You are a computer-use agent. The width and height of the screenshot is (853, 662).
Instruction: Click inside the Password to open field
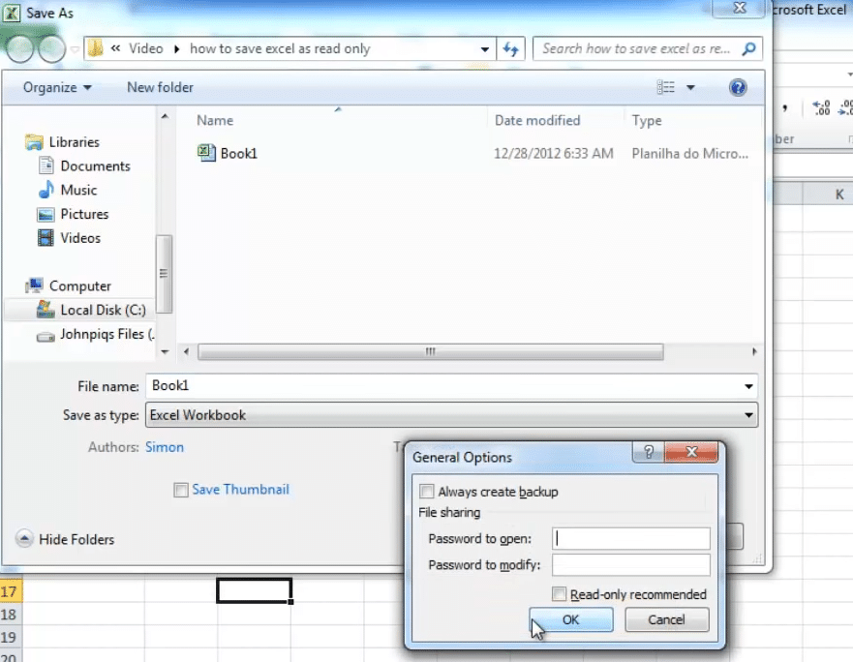pyautogui.click(x=630, y=538)
